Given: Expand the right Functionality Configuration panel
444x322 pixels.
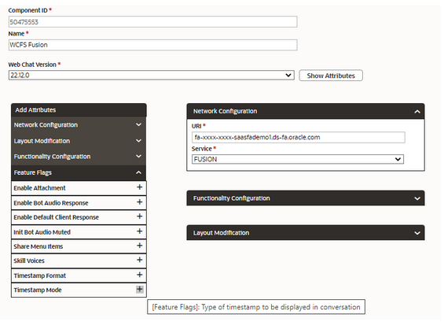Looking at the screenshot, I should click(306, 198).
